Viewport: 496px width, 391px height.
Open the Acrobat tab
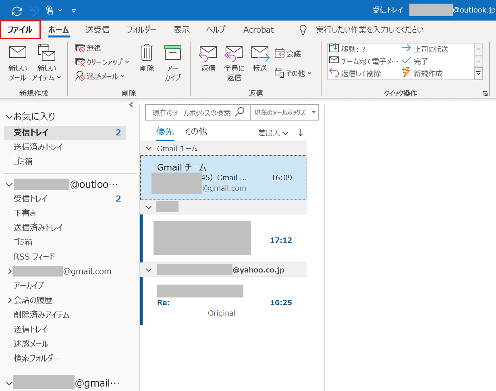pyautogui.click(x=258, y=30)
